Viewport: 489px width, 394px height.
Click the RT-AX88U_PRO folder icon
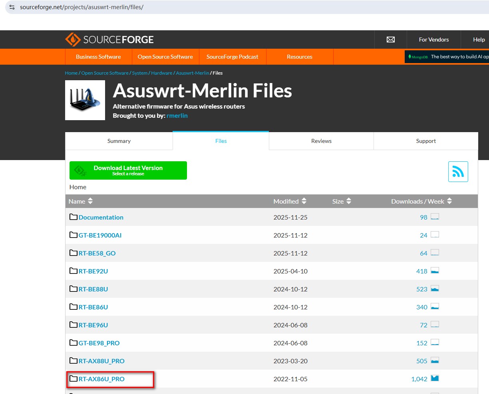74,360
